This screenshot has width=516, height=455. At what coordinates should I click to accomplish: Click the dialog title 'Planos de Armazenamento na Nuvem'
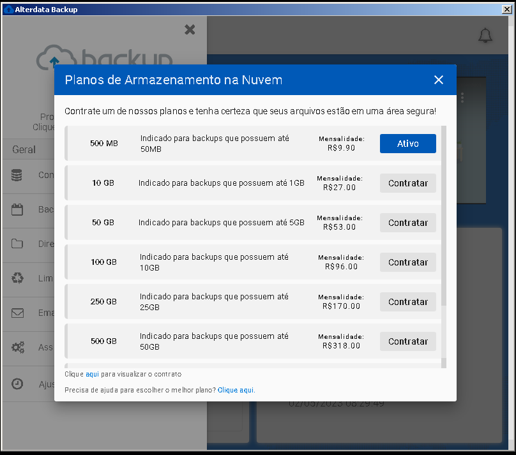[x=174, y=80]
